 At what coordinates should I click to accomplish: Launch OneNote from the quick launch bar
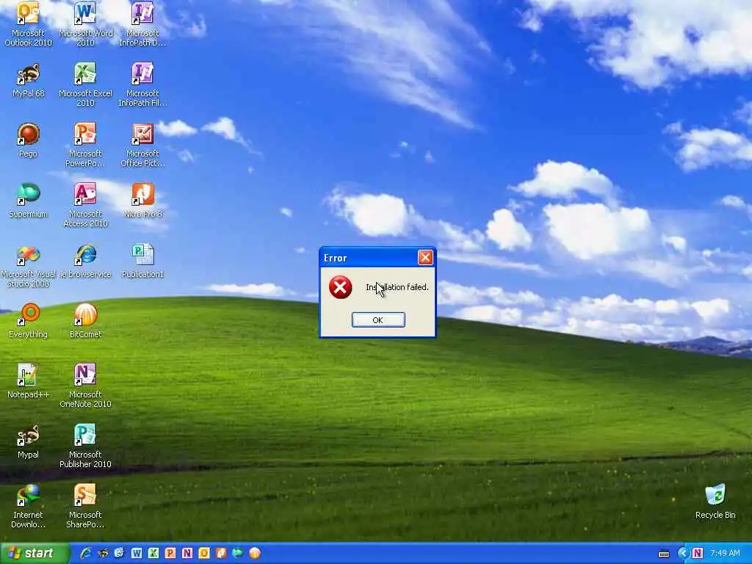click(x=187, y=554)
